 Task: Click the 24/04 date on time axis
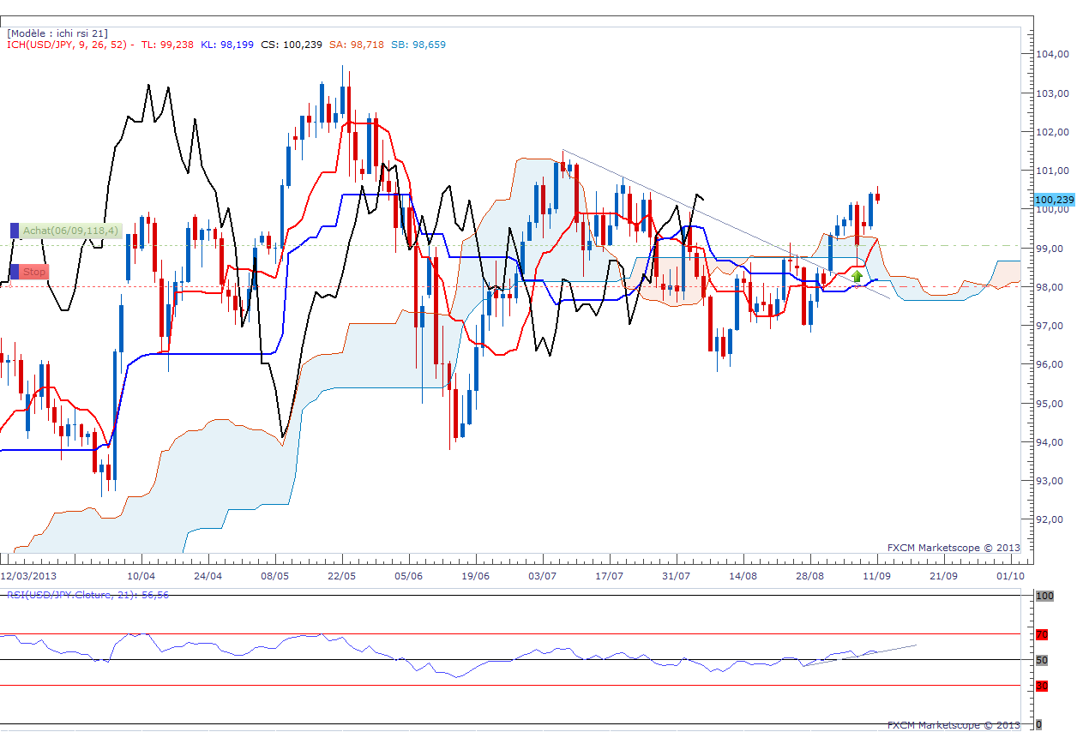[x=208, y=576]
